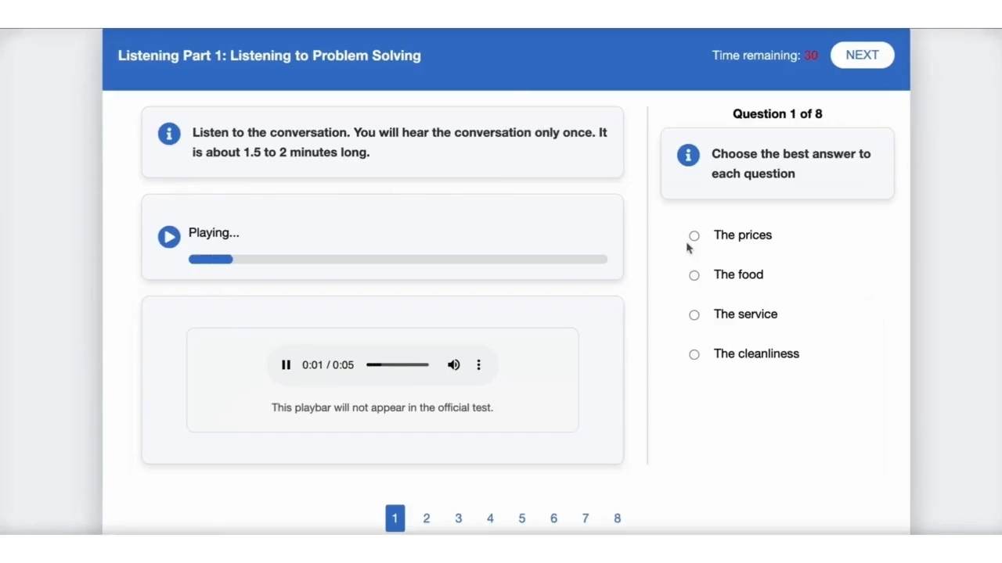The width and height of the screenshot is (1002, 563).
Task: Click the info icon in the instructions box
Action: click(x=168, y=134)
